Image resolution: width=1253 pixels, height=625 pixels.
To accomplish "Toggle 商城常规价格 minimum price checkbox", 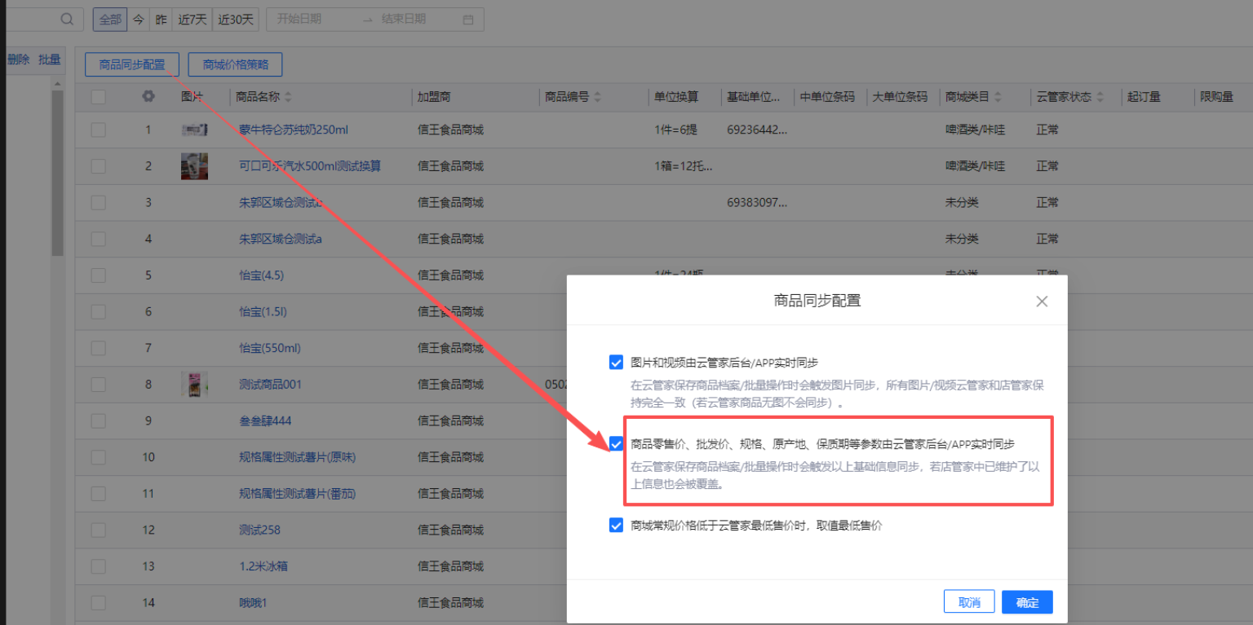I will pos(616,526).
